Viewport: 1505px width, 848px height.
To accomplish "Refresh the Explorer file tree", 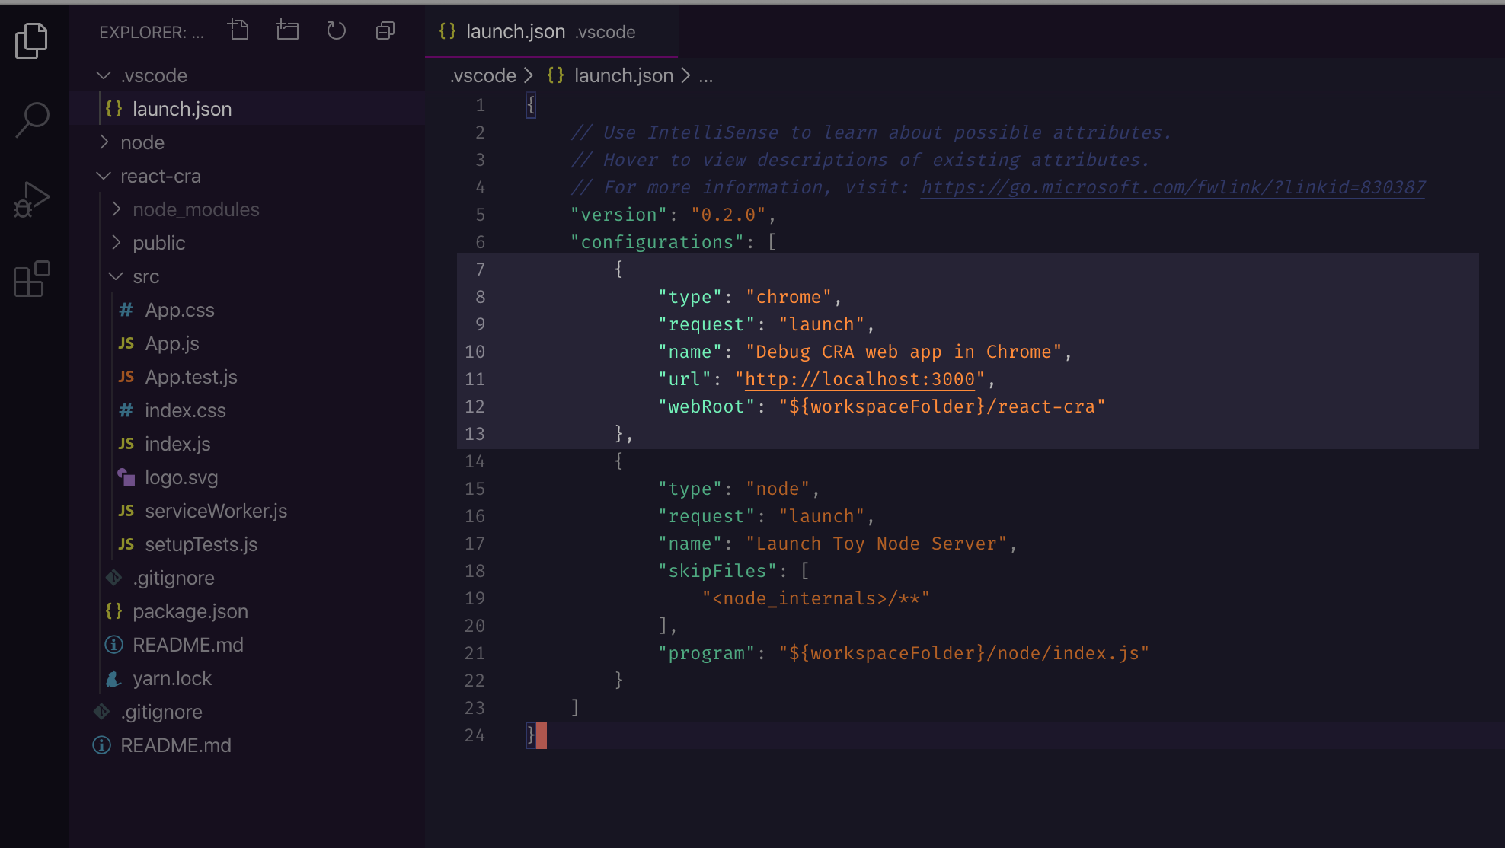I will coord(336,30).
